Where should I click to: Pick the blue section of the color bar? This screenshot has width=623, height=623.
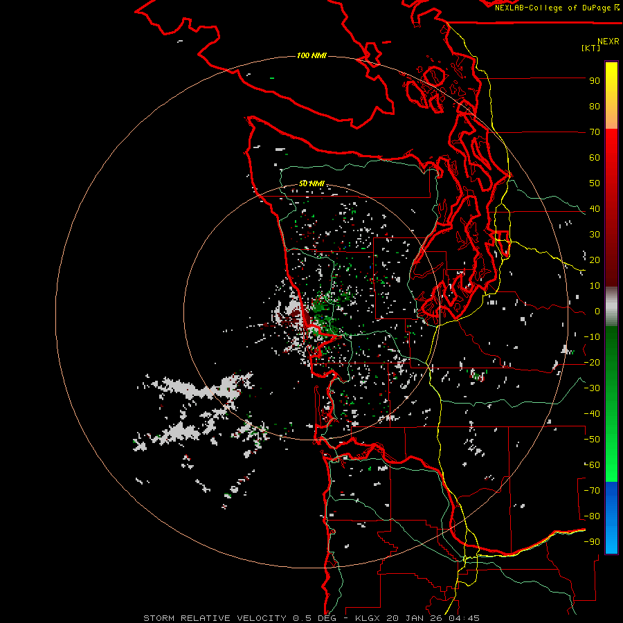pos(611,518)
